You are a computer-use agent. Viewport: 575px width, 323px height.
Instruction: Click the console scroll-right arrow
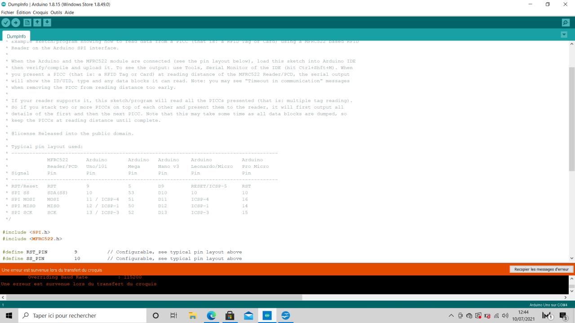click(566, 297)
